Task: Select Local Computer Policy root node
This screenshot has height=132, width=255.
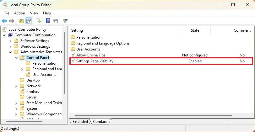Action: point(27,29)
